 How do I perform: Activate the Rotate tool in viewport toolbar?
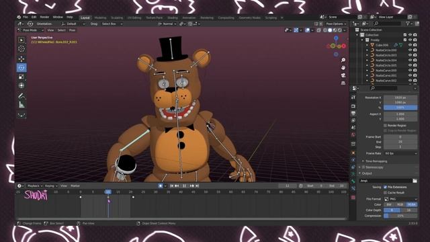(x=21, y=67)
